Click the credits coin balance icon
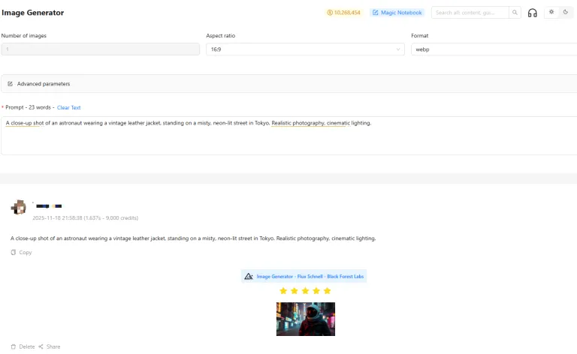577x354 pixels. click(x=330, y=13)
